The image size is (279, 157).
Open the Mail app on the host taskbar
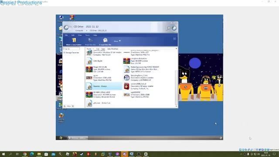[53, 154]
